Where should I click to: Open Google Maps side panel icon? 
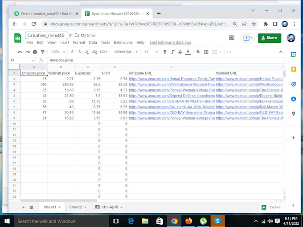point(293,114)
